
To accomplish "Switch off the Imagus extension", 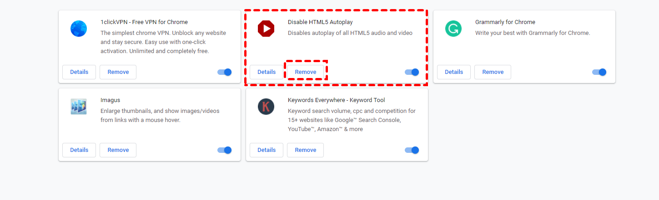I will pos(225,150).
